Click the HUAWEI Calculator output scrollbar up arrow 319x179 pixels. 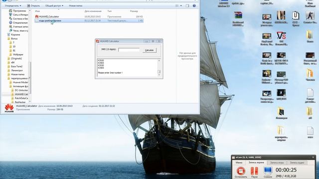(159, 61)
